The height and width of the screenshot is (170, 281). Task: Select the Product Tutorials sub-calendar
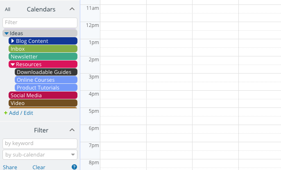tap(46, 87)
